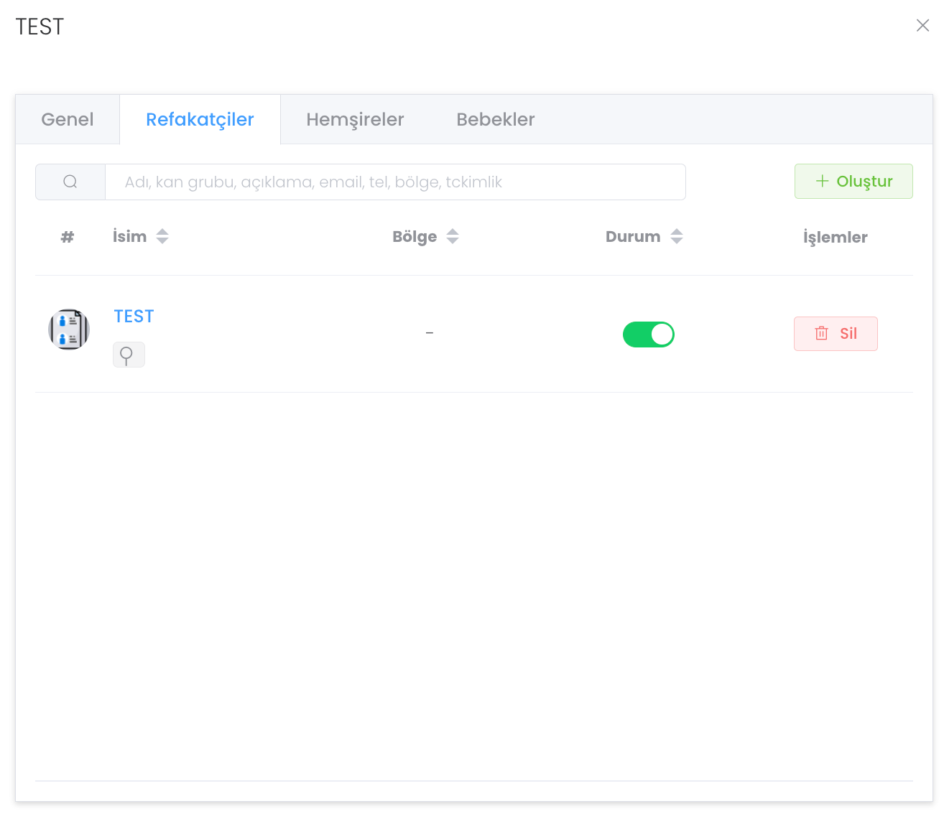Sort Bölge column descending with down caret
Viewport: 944px width, 814px height.
453,241
